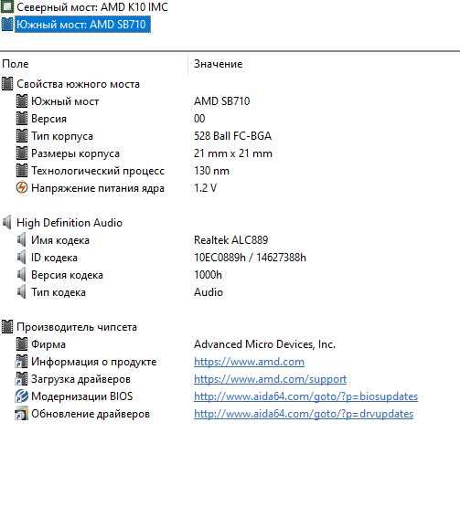Image resolution: width=460 pixels, height=528 pixels.
Task: Click the 10EC0889h / 14627388h value
Action: (x=250, y=258)
